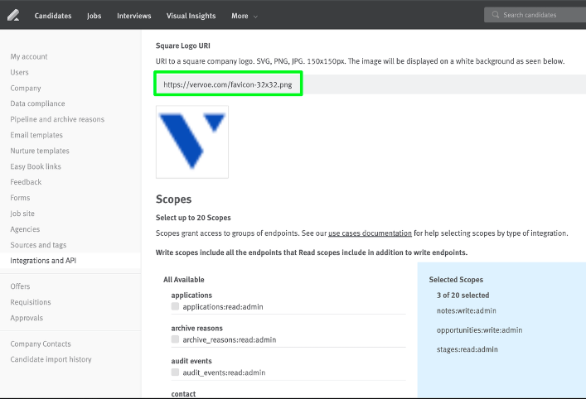Screen dimensions: 586x399
Task: Click the Vervoe square logo preview
Action: pyautogui.click(x=192, y=142)
